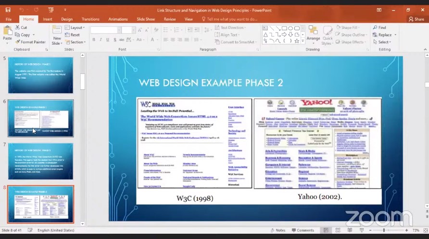Toggle Underline formatting
The width and height of the screenshot is (429, 239).
coord(108,40)
